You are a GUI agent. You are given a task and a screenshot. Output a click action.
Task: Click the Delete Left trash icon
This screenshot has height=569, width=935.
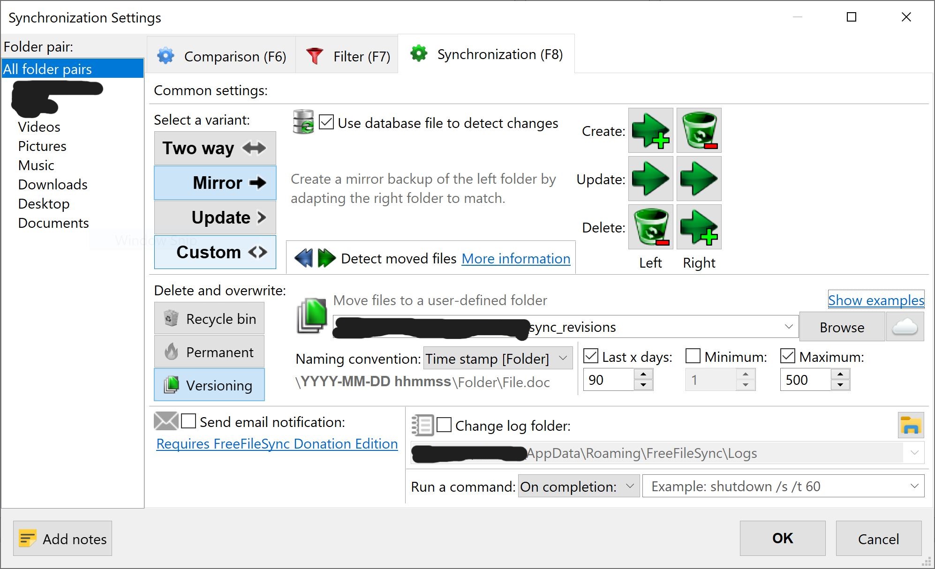[x=650, y=227]
